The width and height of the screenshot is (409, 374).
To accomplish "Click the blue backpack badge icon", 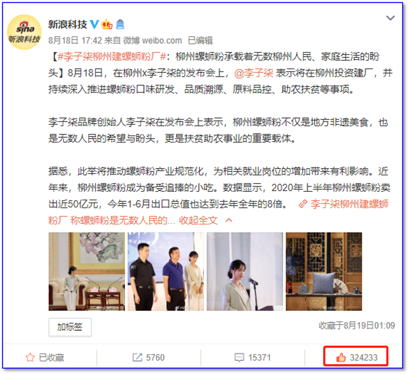I will 120,25.
